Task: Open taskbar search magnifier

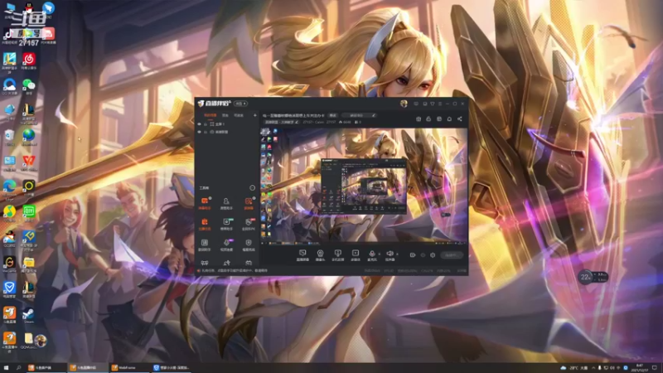Action: point(18,368)
